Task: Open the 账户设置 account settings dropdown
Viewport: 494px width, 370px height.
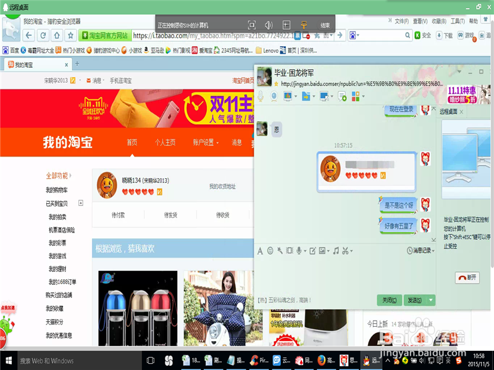Action: click(204, 142)
